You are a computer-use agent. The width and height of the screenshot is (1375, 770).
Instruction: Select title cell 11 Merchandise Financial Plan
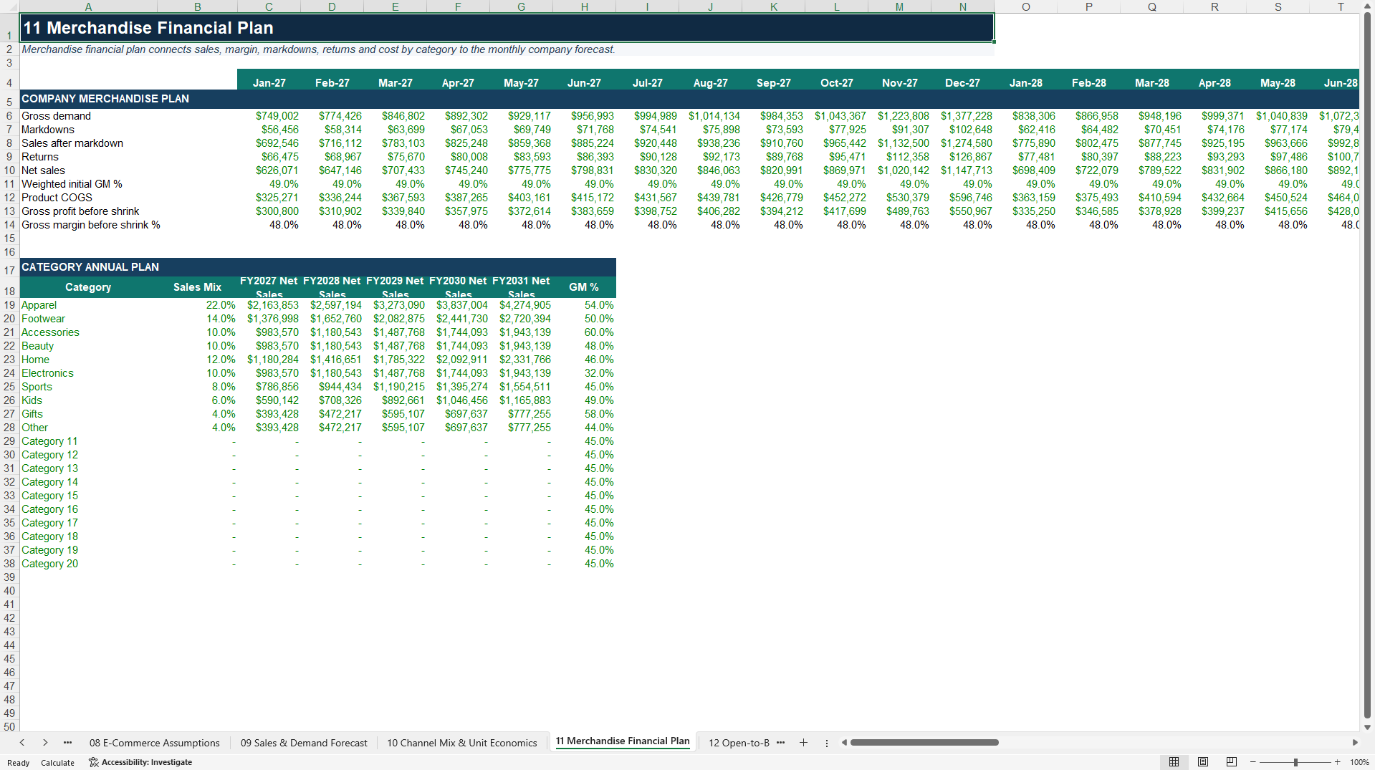(x=507, y=28)
